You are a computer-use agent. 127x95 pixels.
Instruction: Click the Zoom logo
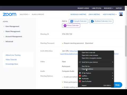click(10, 15)
